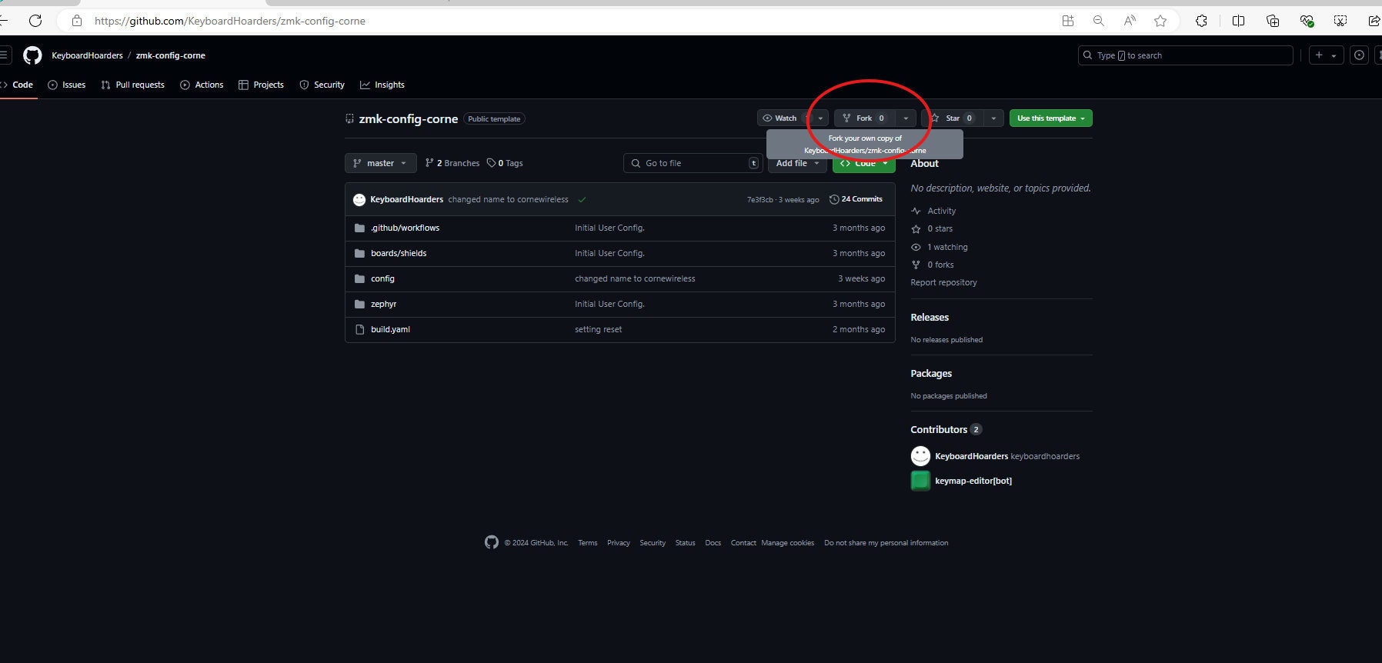
Task: Open 'setting reset' commit message
Action: 598,330
